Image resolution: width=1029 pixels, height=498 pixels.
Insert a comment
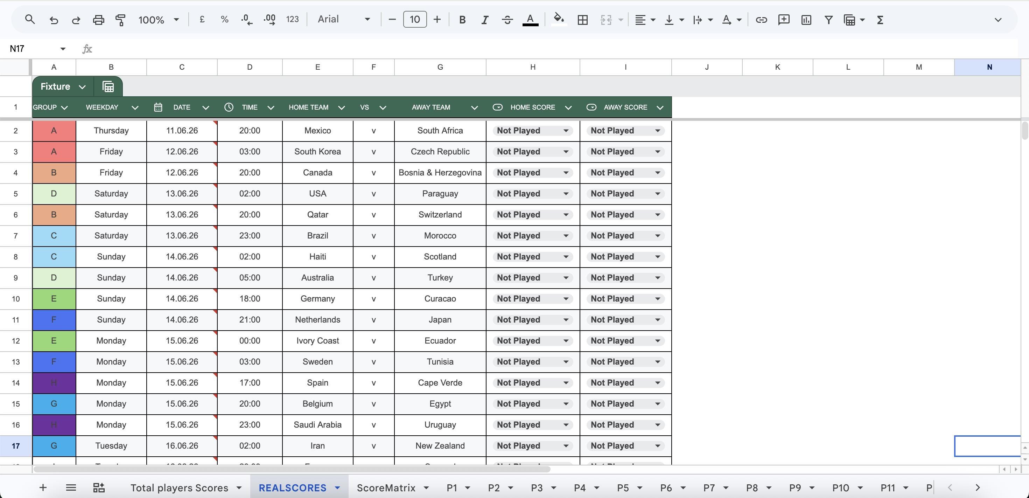point(784,20)
